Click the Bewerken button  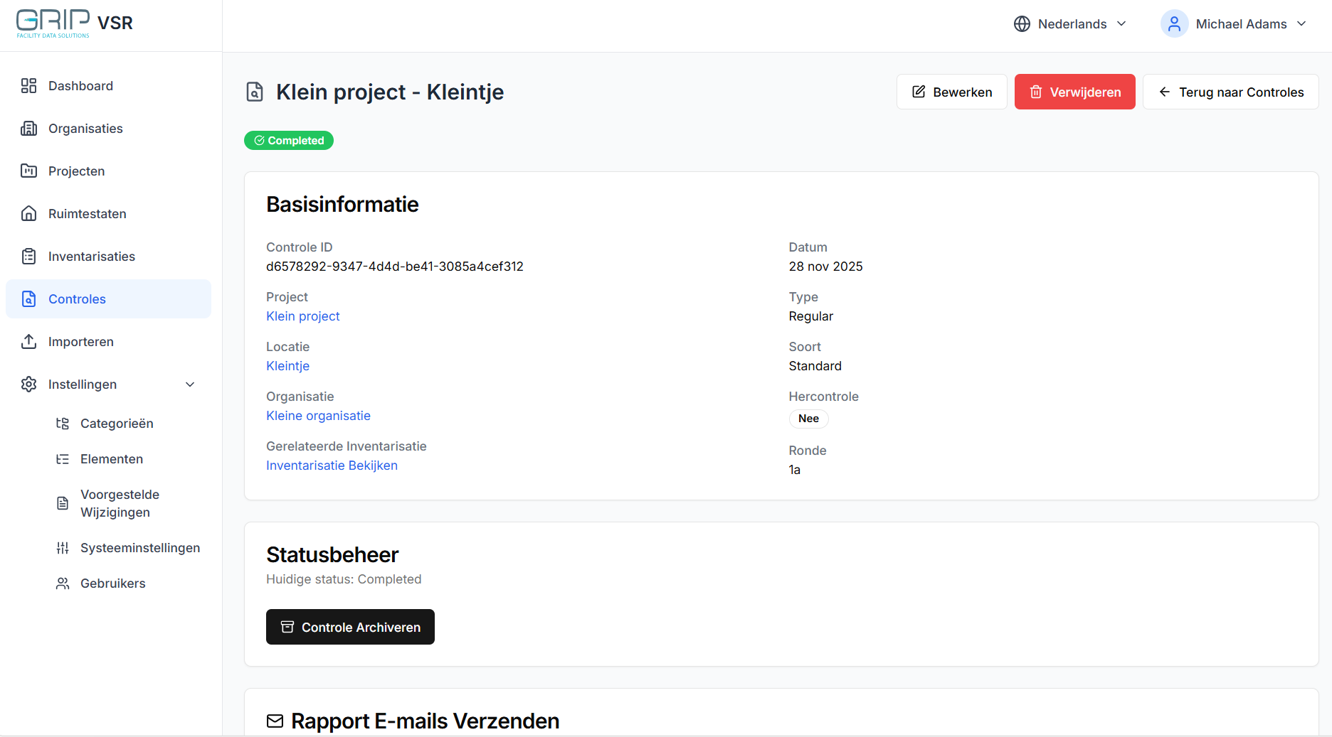pyautogui.click(x=951, y=92)
